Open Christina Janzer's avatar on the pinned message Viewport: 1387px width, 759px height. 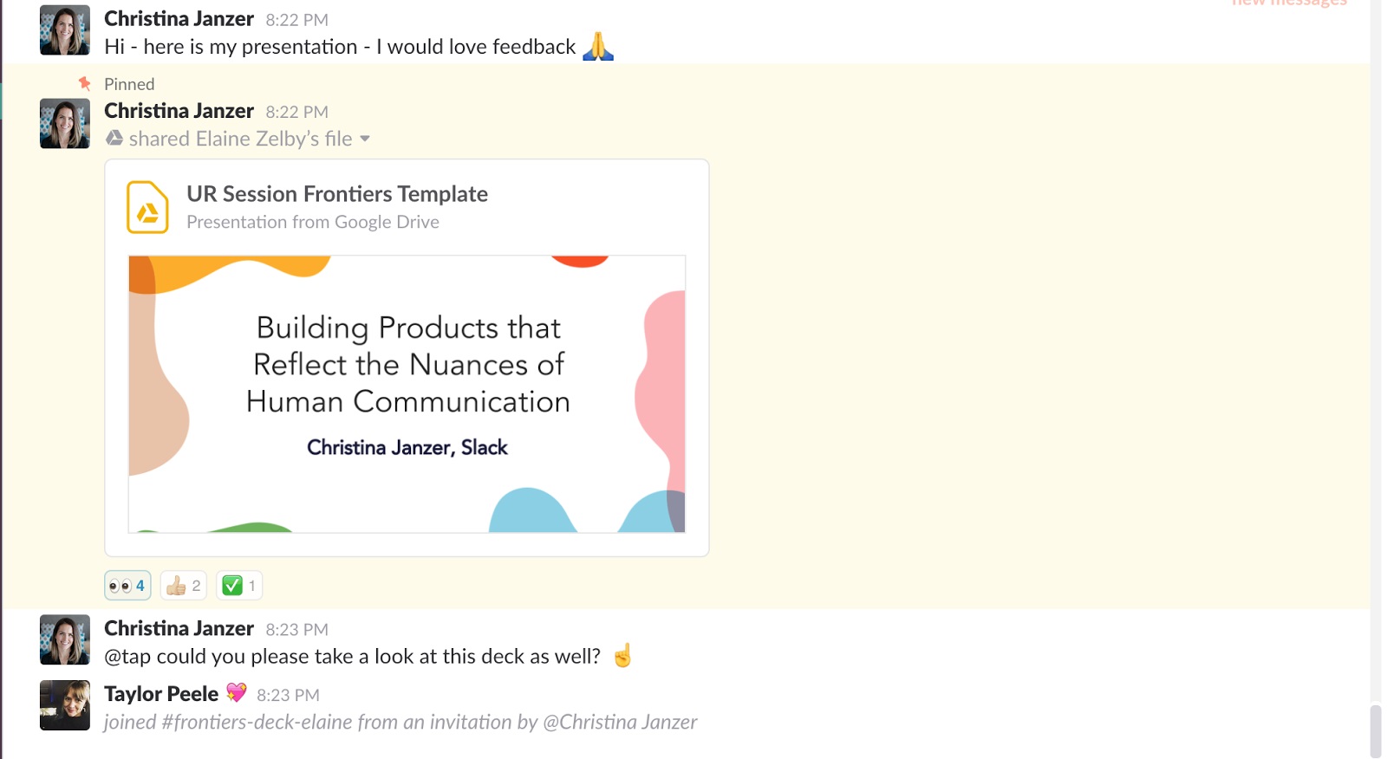click(x=65, y=124)
